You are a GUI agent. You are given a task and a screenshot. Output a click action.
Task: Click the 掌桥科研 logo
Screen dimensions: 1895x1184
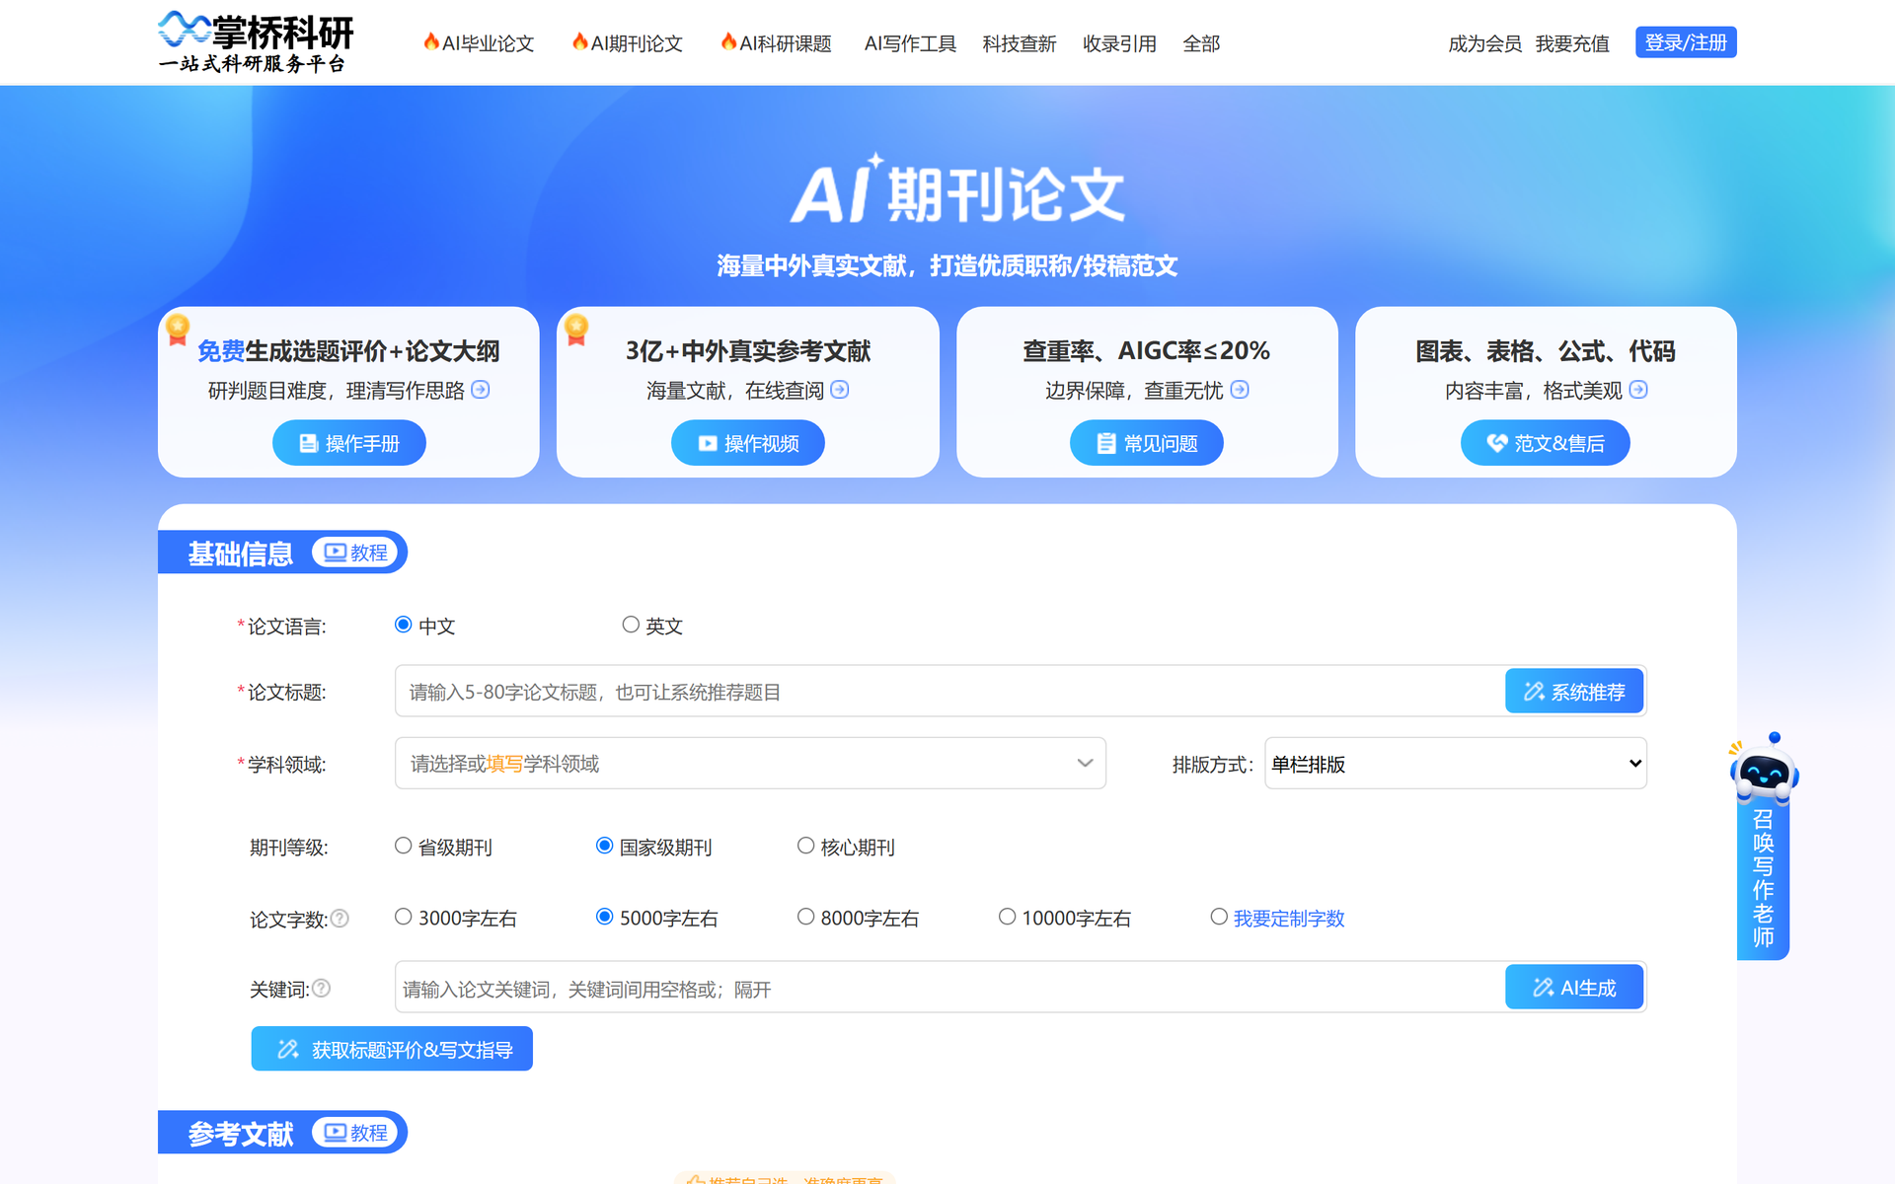[x=256, y=42]
